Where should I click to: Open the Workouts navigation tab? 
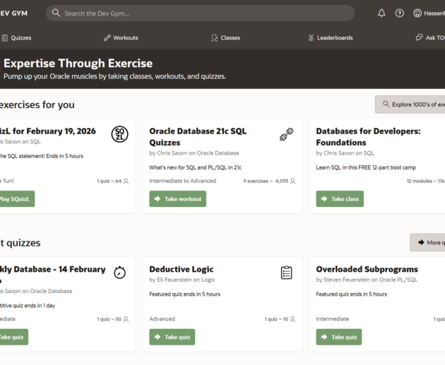point(121,37)
